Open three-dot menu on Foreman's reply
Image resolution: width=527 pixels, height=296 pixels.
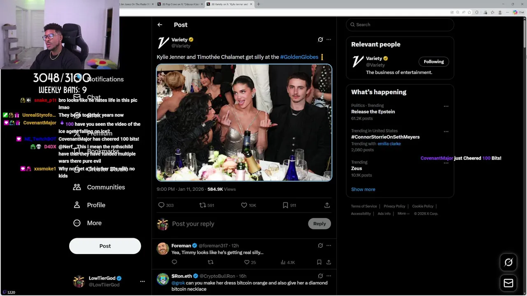click(329, 245)
